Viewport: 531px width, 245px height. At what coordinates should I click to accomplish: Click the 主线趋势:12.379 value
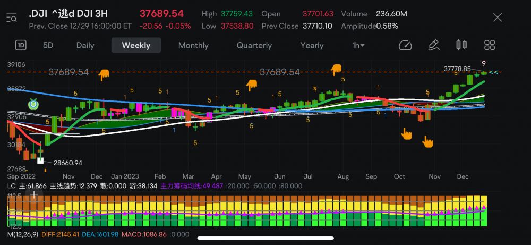pyautogui.click(x=73, y=186)
